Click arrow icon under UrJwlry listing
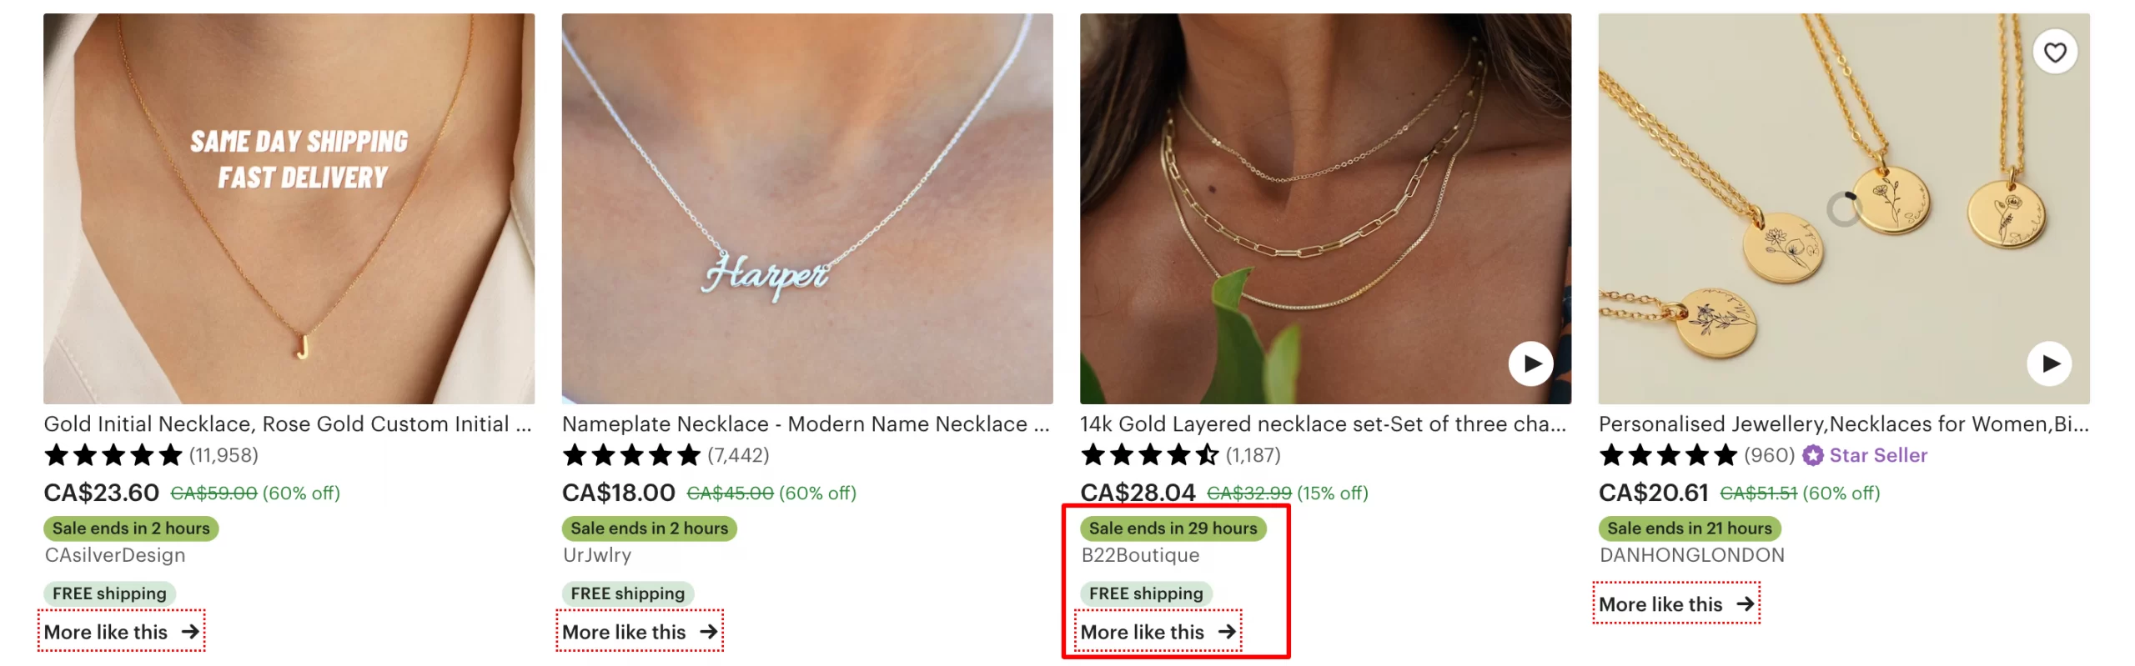Image resolution: width=2135 pixels, height=666 pixels. [x=709, y=631]
